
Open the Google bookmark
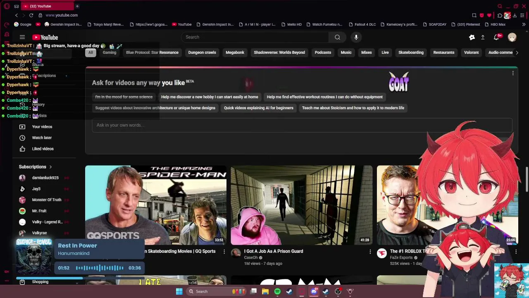(23, 24)
